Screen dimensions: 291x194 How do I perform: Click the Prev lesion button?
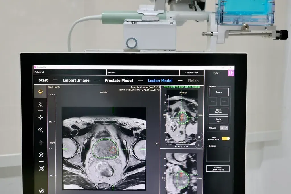[213, 102]
